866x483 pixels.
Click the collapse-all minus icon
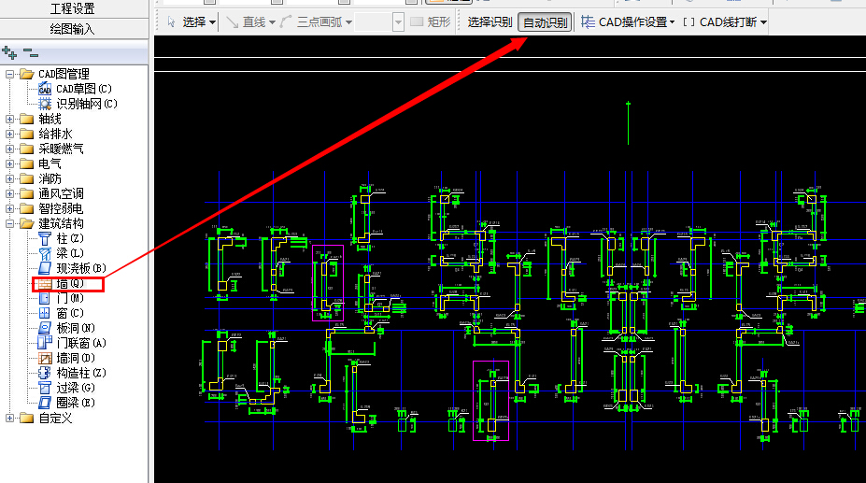(x=31, y=53)
